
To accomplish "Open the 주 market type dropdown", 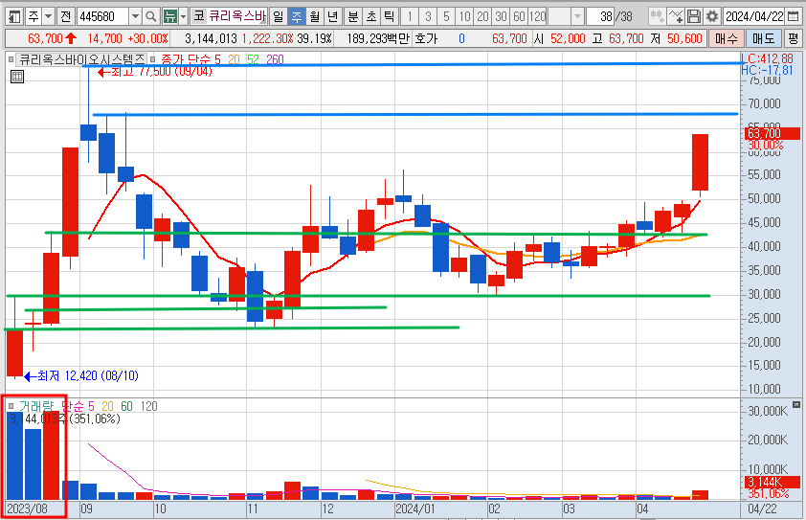I will tap(48, 17).
